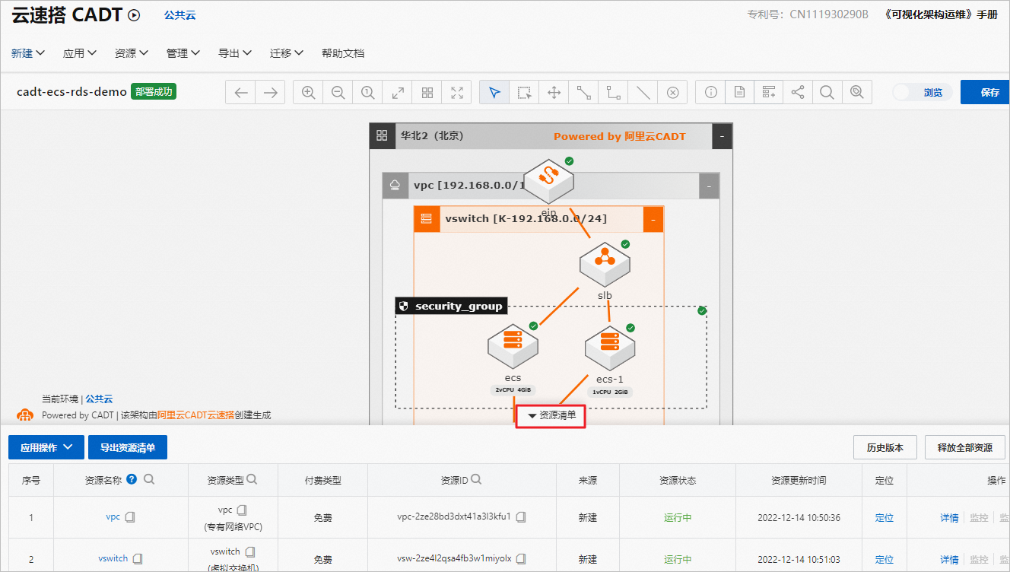The width and height of the screenshot is (1010, 572).
Task: Select the diagonal connector line tool
Action: click(x=583, y=93)
